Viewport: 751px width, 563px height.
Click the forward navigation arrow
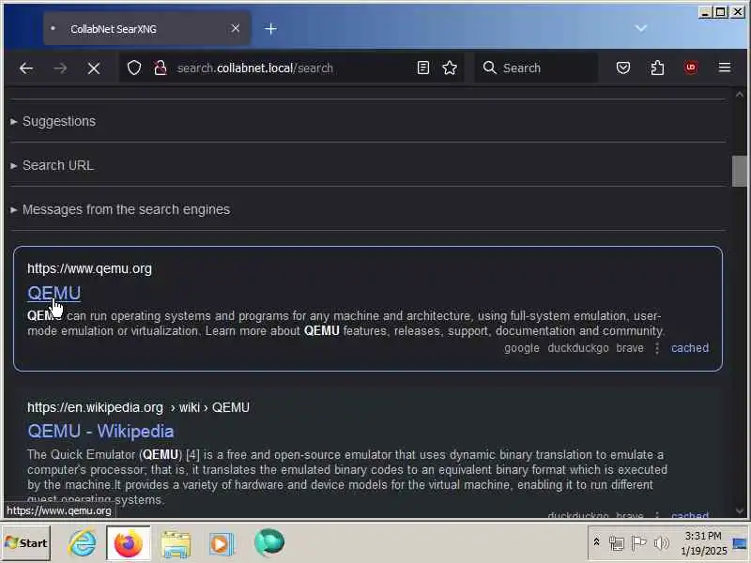tap(60, 68)
